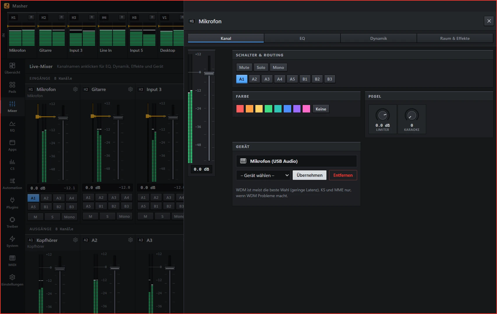Open the Plugins sidebar icon

(12, 203)
